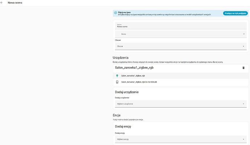Click the Nazwa text field

(180, 26)
